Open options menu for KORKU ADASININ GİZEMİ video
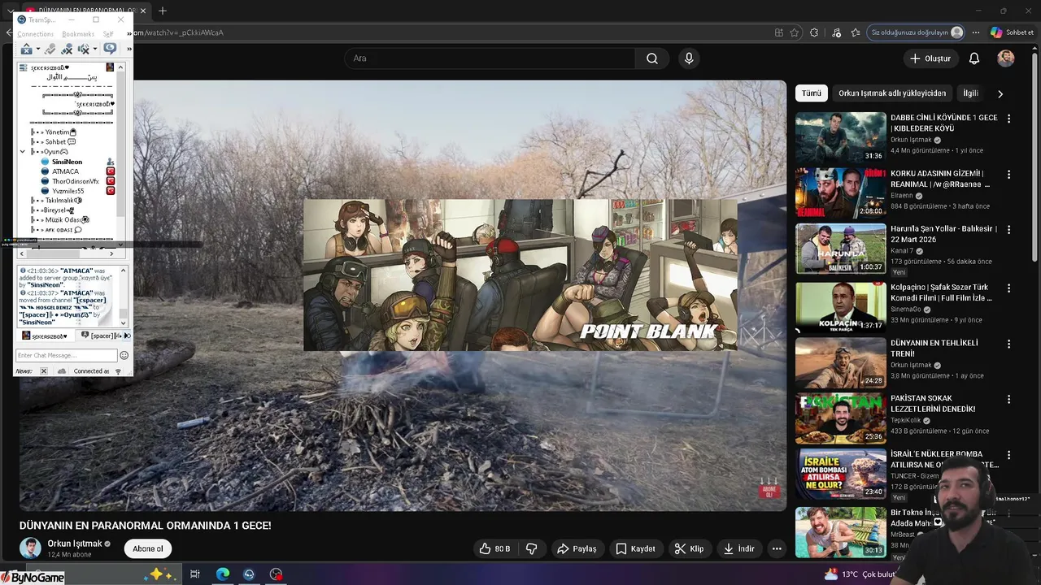 click(1008, 175)
